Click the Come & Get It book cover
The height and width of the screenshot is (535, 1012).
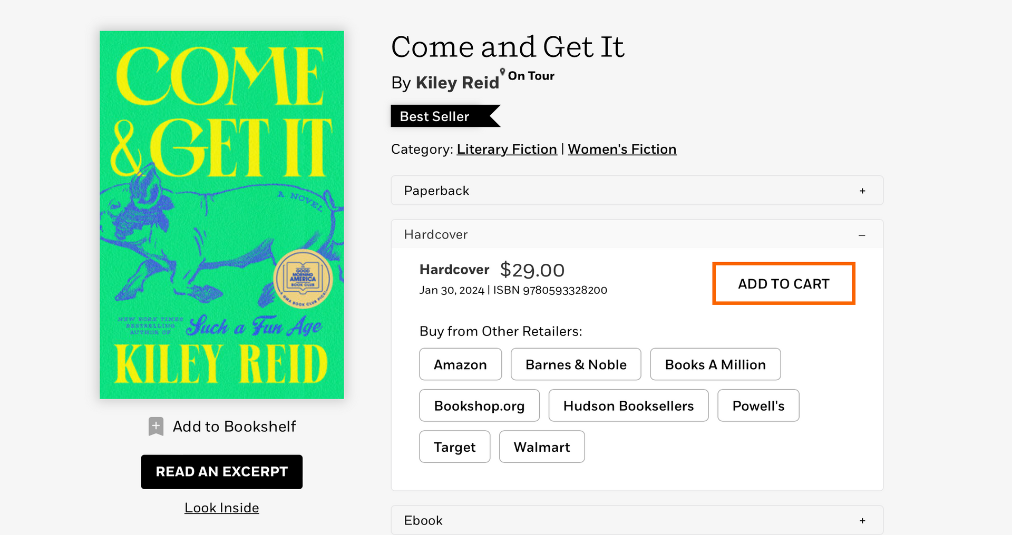(x=222, y=215)
